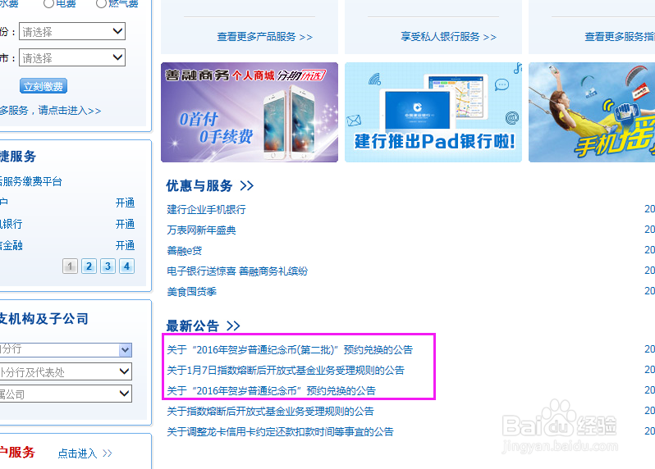Image resolution: width=655 pixels, height=469 pixels.
Task: Expand the 属公司 dropdown
Action: coord(66,394)
